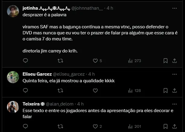Retweet Eliseu Garcez's post

click(60, 90)
